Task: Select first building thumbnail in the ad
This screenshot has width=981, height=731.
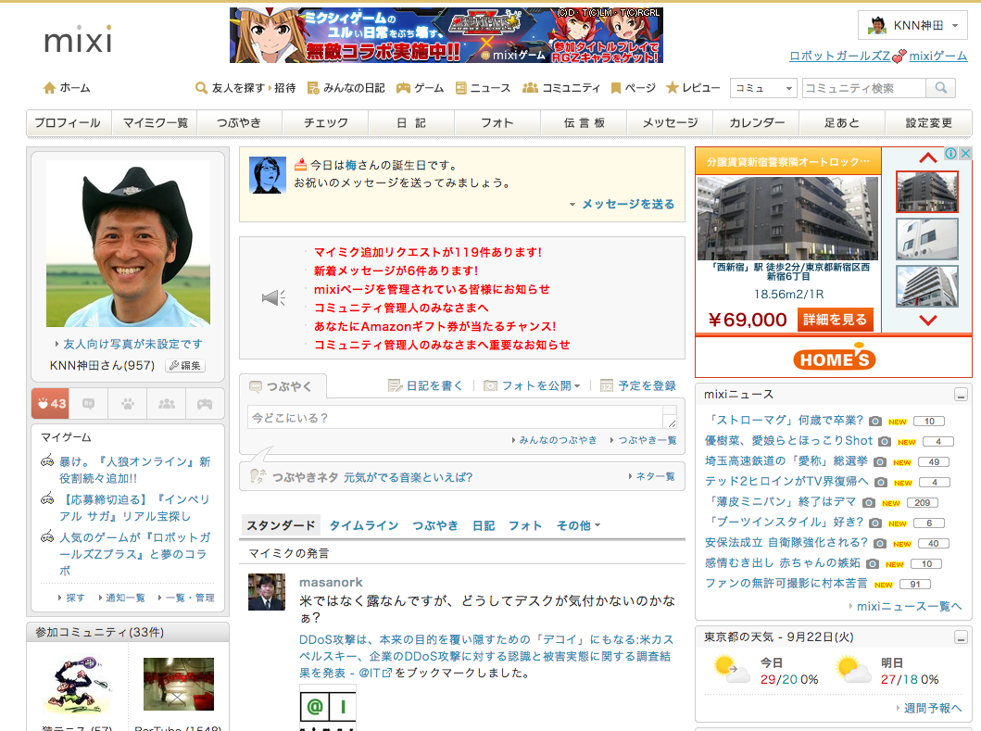Action: click(x=927, y=192)
